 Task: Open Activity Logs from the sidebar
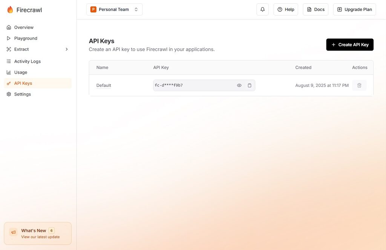pyautogui.click(x=27, y=61)
